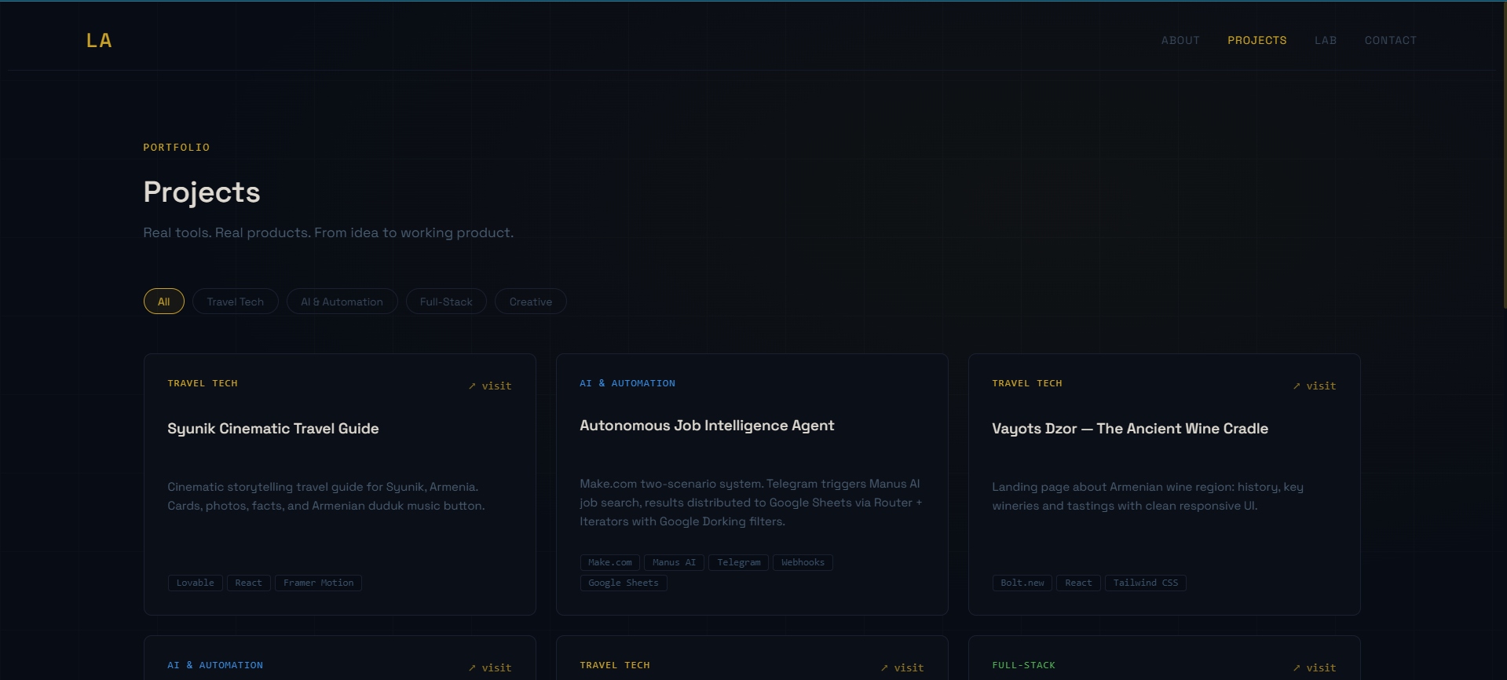Click the Autonomous Job Intelligence Agent title
This screenshot has width=1507, height=680.
(x=707, y=426)
